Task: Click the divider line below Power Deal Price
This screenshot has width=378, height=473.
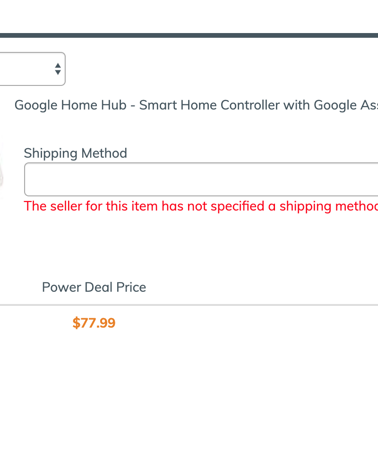Action: click(189, 305)
